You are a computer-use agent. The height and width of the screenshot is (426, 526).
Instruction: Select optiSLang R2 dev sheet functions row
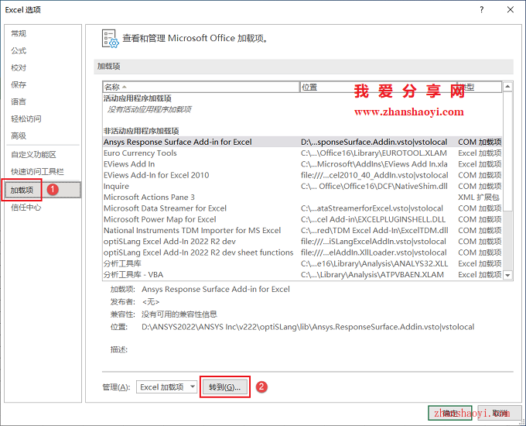point(302,253)
